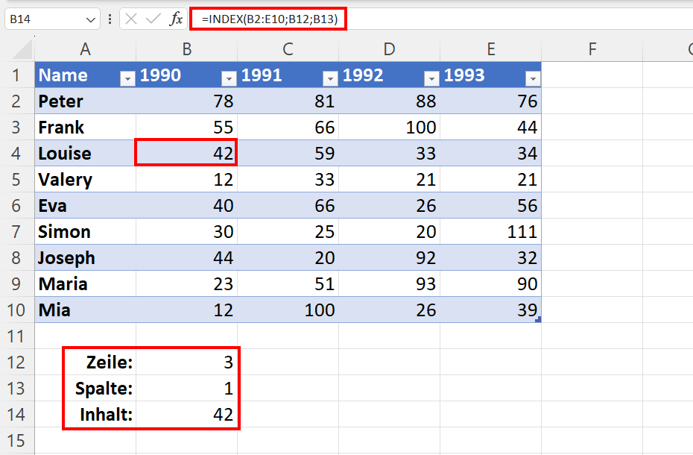The width and height of the screenshot is (693, 455).
Task: Select Mia's 1991 value 100
Action: pos(288,310)
